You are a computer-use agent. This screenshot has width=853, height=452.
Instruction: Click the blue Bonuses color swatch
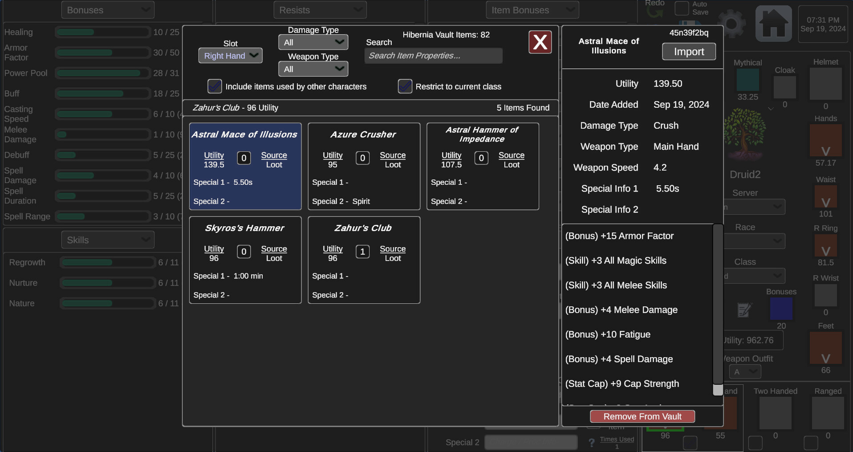click(781, 309)
